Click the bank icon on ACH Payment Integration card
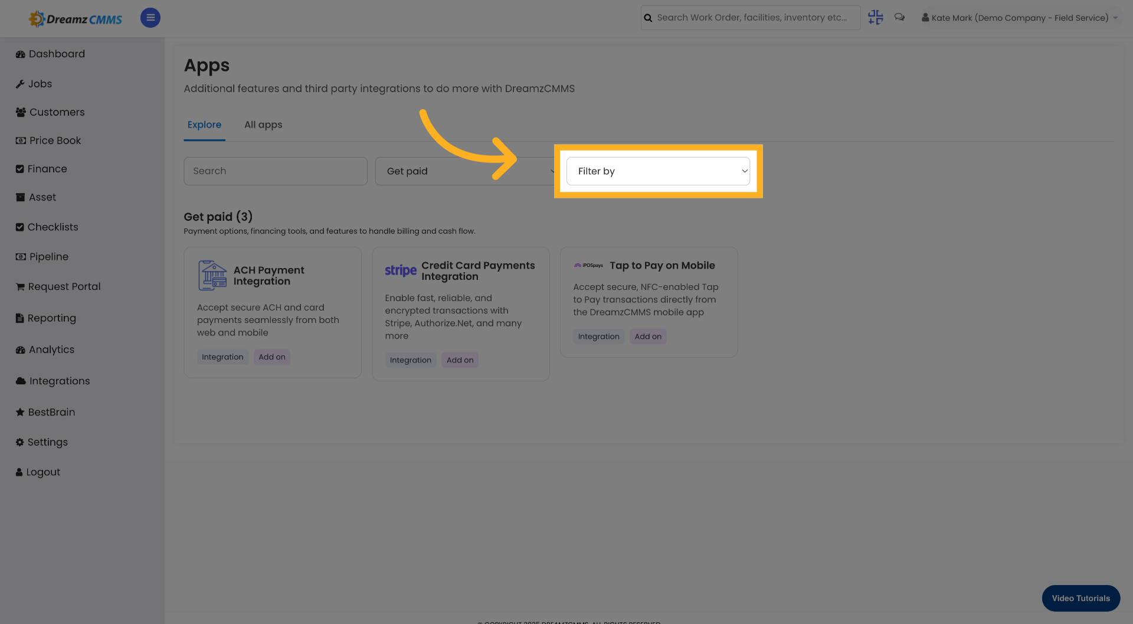This screenshot has height=624, width=1133. [212, 275]
